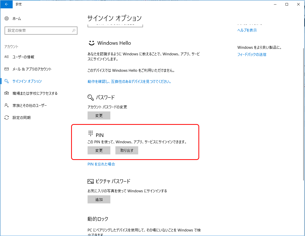Go back with the arrow button

(x=6, y=4)
